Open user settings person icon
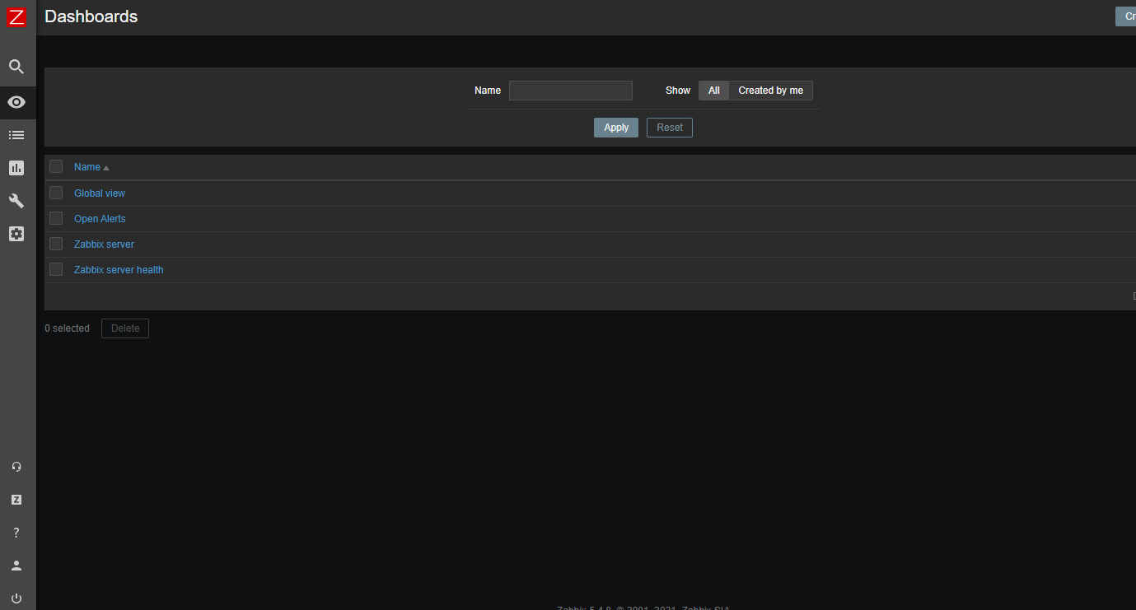Viewport: 1136px width, 610px height. pos(16,565)
